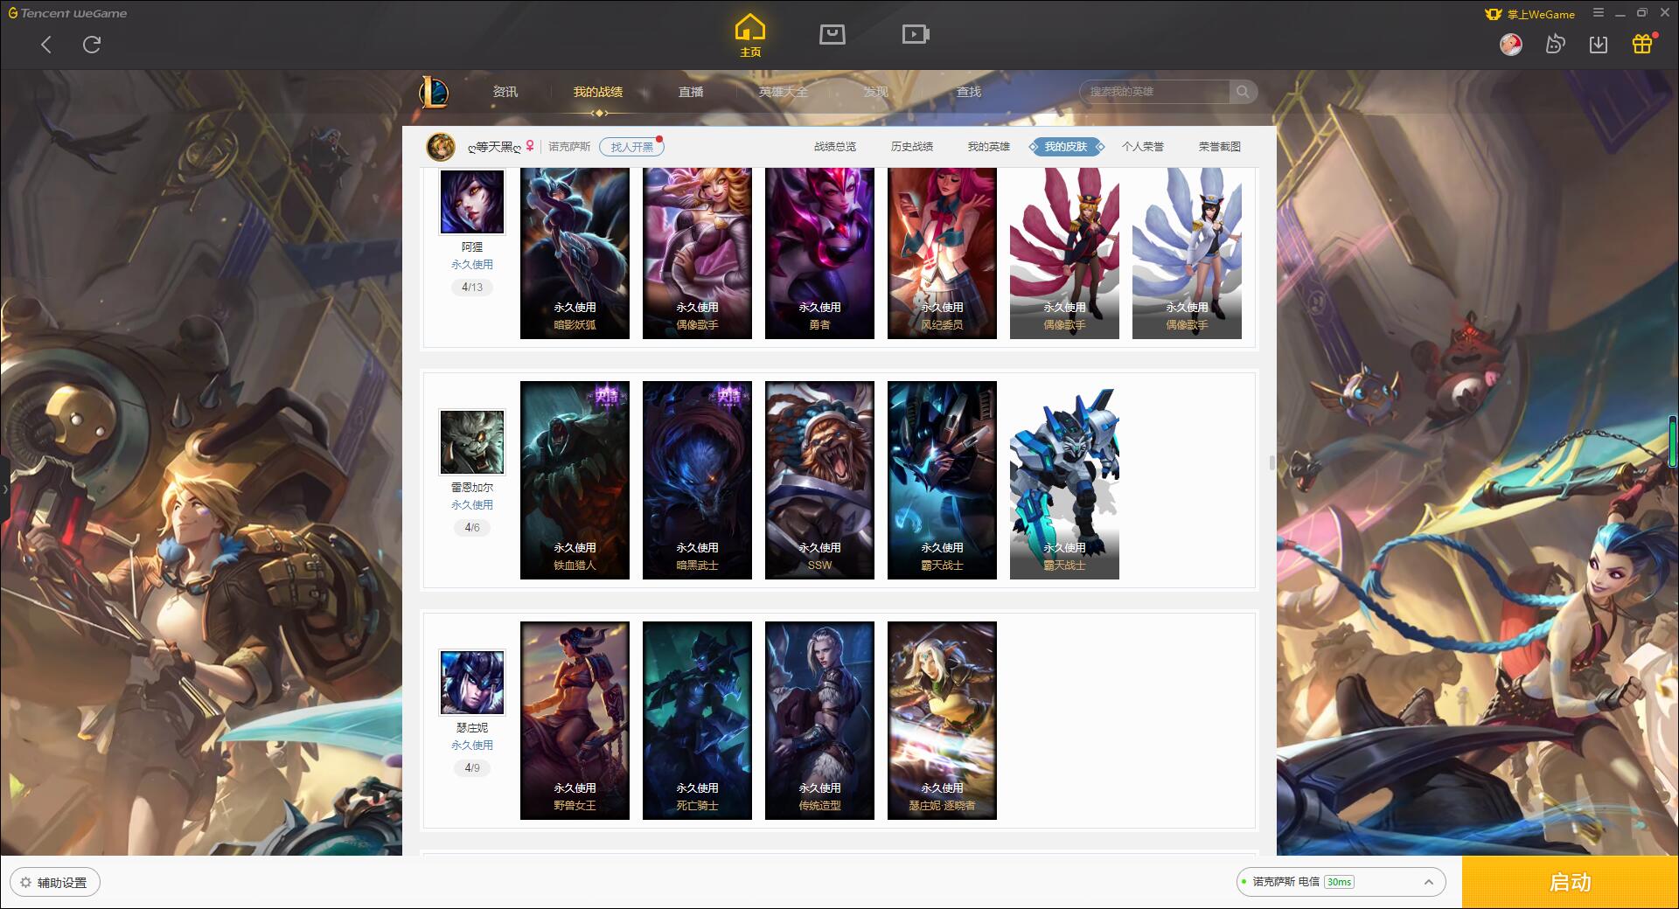The image size is (1679, 909).
Task: Click the 4/13 skin count badge
Action: tap(472, 288)
